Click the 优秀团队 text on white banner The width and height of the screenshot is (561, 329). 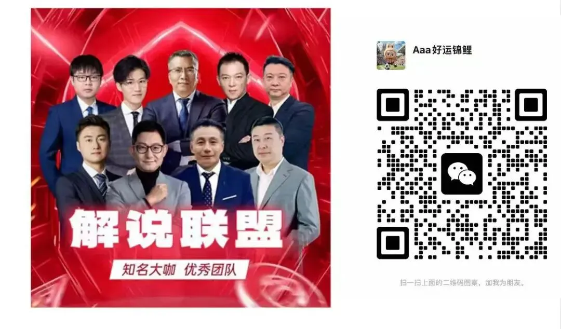(210, 270)
